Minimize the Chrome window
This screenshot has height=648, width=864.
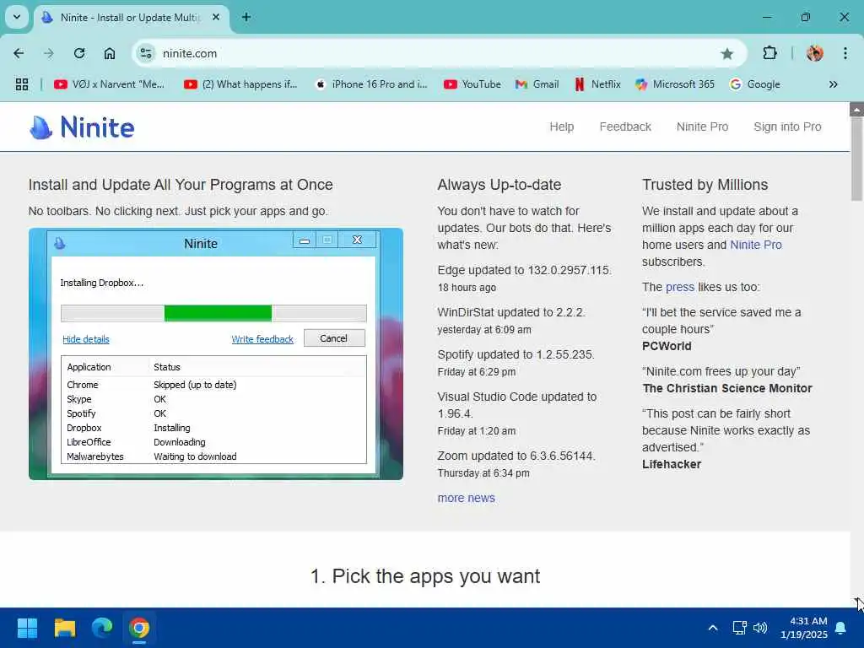pos(766,17)
